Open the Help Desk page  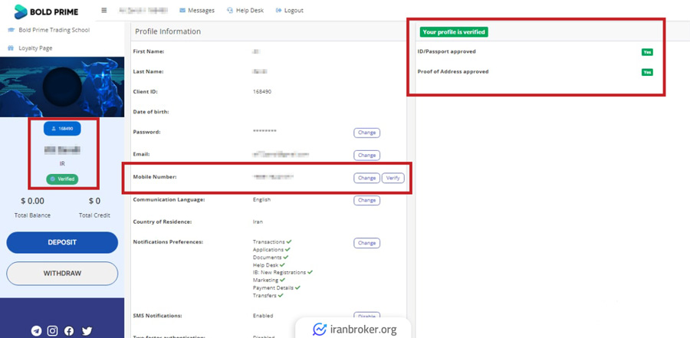(x=245, y=11)
